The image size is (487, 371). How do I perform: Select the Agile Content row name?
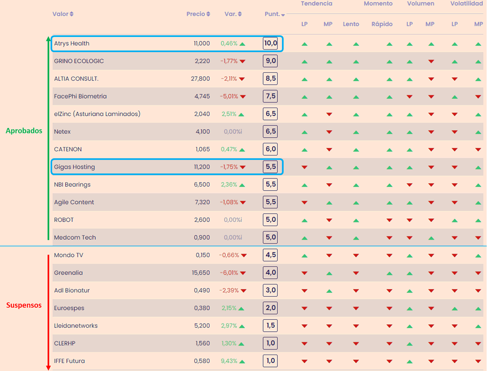tap(74, 202)
